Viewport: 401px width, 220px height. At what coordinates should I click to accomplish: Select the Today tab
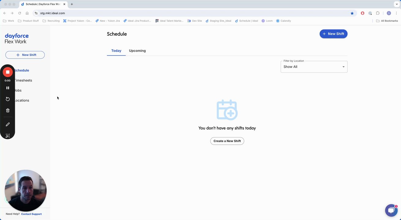(116, 51)
